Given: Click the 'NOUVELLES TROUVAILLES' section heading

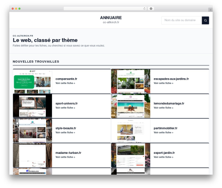Looking at the screenshot, I should [36, 61].
